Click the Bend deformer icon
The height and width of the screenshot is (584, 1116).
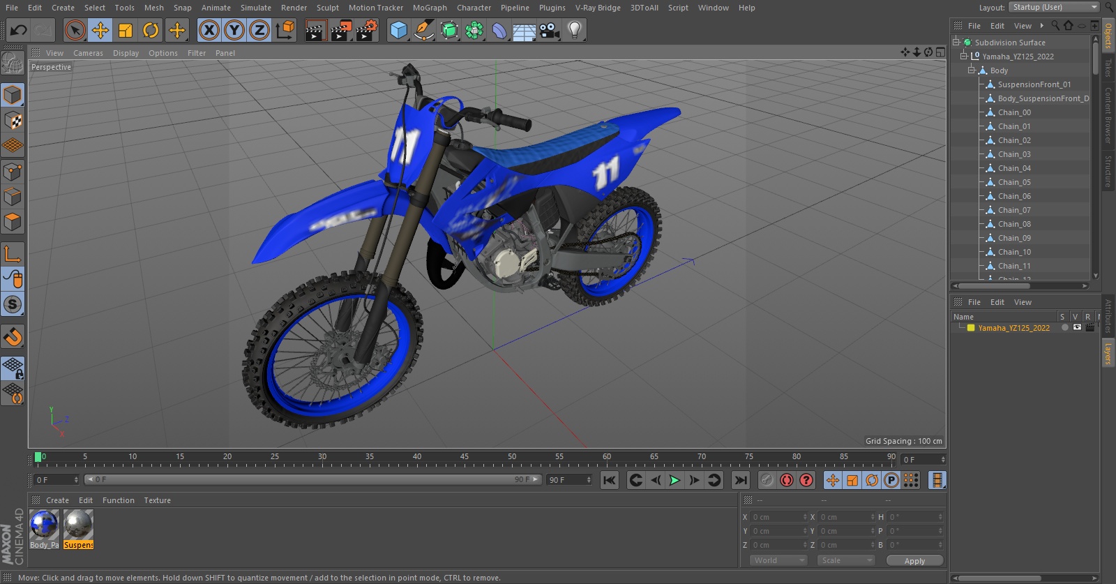[499, 30]
